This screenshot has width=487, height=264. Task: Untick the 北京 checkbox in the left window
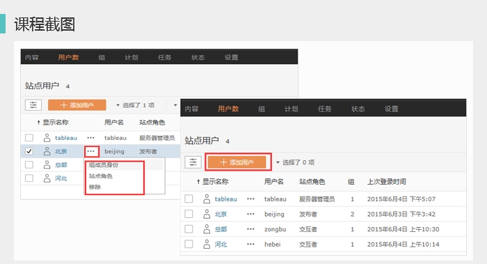[29, 151]
